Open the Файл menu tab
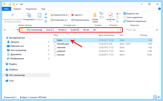 [x=6, y=9]
